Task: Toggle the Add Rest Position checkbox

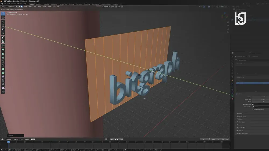Action: (253, 110)
